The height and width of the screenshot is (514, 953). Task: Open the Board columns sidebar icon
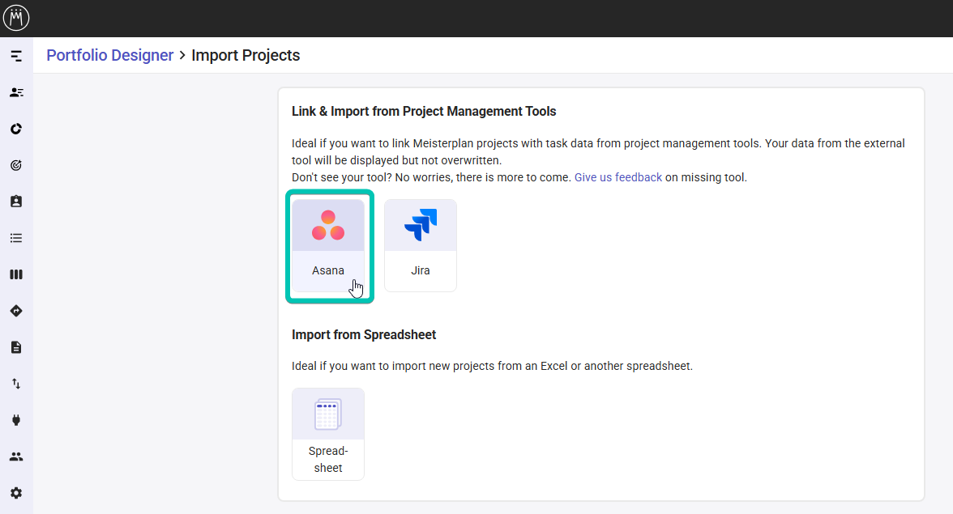click(16, 274)
